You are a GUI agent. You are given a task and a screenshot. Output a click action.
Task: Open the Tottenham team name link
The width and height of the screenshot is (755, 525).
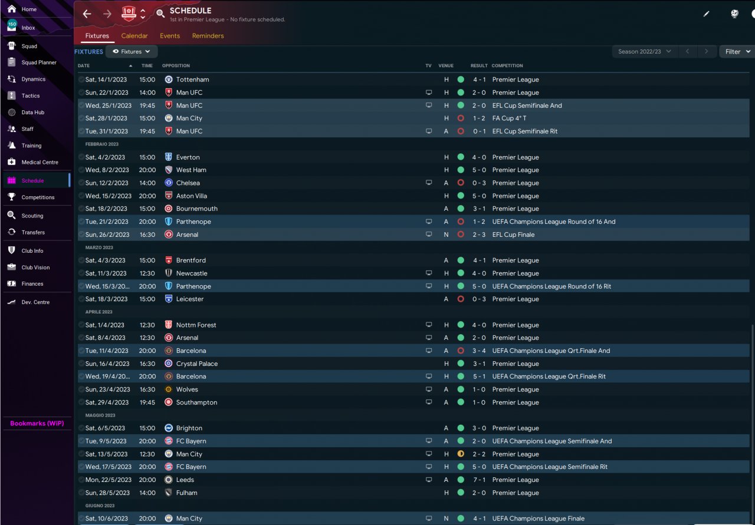[x=192, y=80]
